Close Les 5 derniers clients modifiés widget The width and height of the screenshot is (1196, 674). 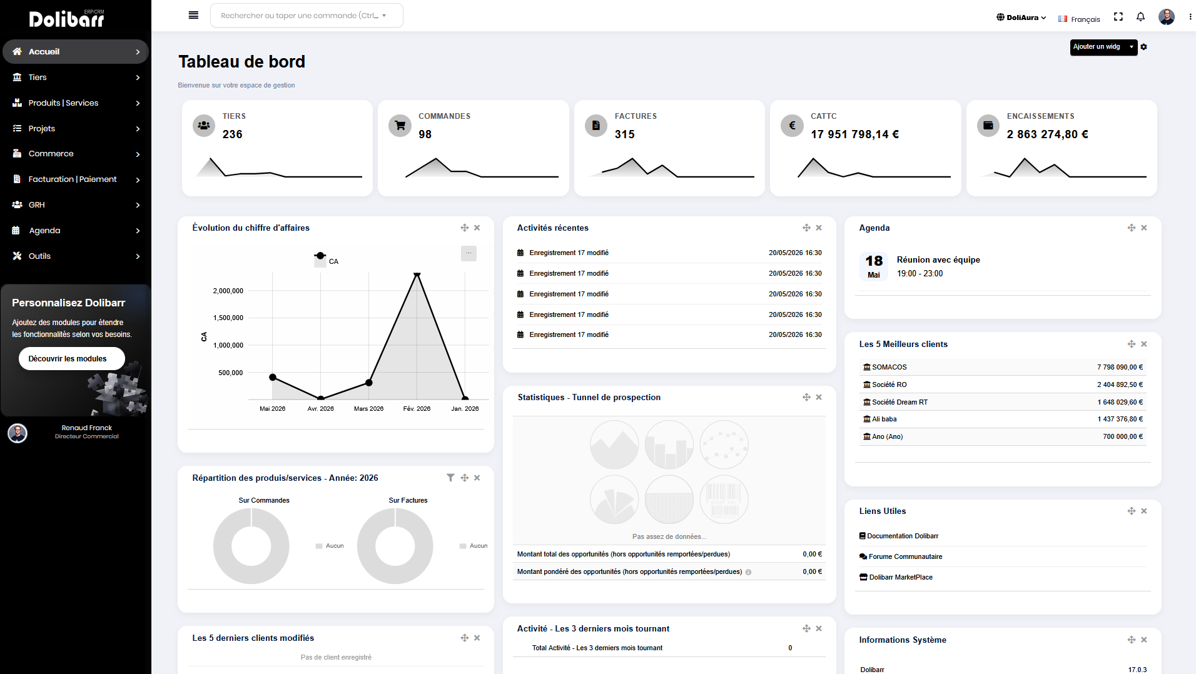[x=477, y=638]
